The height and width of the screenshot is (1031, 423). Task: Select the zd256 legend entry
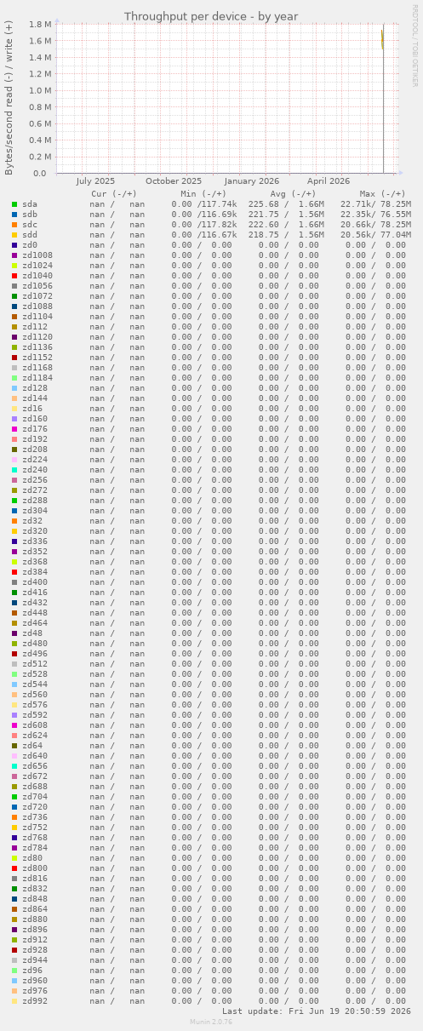pyautogui.click(x=35, y=480)
